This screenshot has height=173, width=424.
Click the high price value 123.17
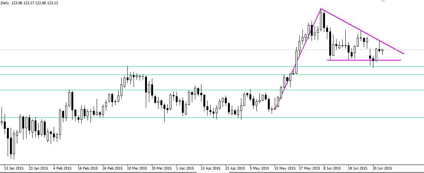click(28, 3)
